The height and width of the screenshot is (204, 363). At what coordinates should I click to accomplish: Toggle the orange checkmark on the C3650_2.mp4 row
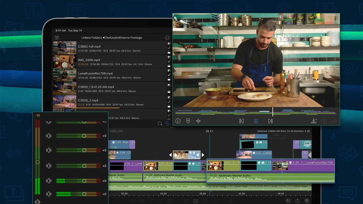pos(169,102)
